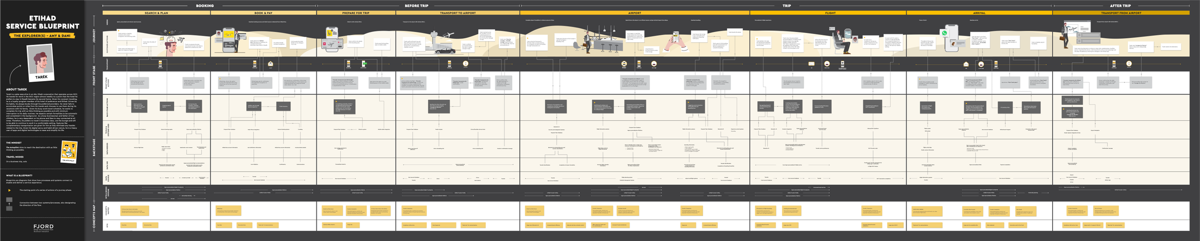
Task: Click the Etihad app phone icon under Book & Pay
Action: pos(255,63)
